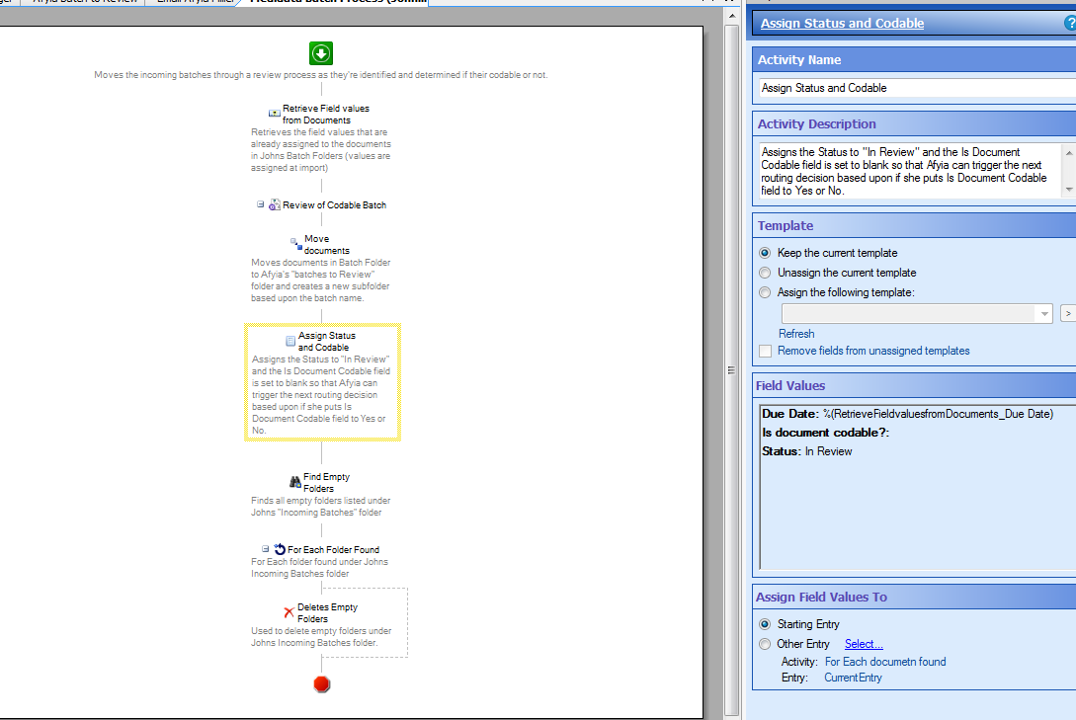Screen dimensions: 1076x720
Task: Click the For Each Folder Found loop icon
Action: click(x=280, y=549)
